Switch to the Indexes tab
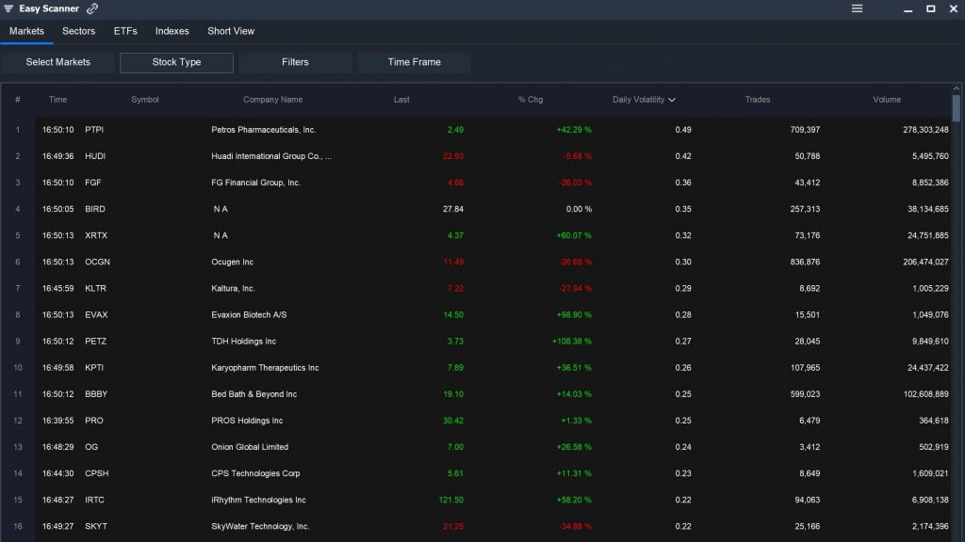The width and height of the screenshot is (965, 542). 172,31
